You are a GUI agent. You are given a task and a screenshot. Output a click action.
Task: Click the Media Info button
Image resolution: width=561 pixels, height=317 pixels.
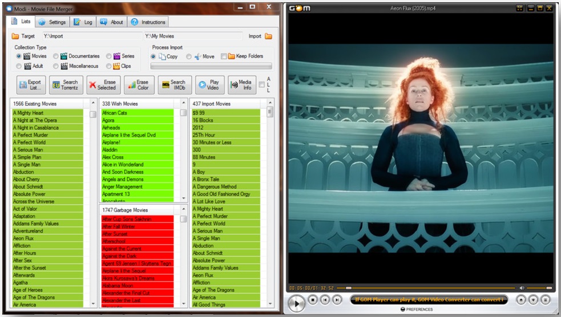[x=241, y=85]
